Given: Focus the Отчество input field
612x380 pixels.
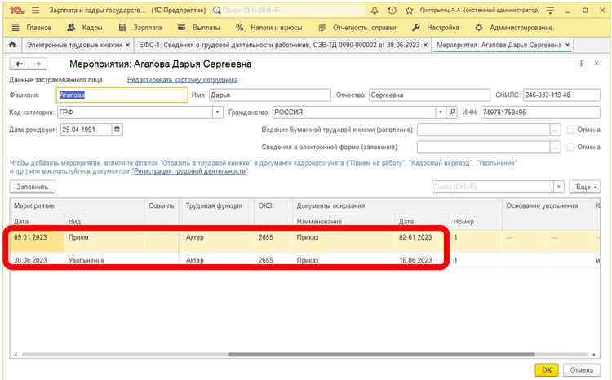Looking at the screenshot, I should click(429, 95).
